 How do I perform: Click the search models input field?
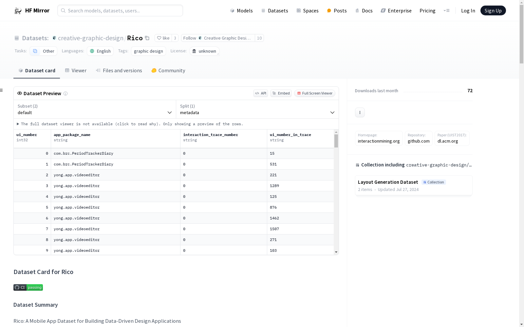[x=120, y=11]
